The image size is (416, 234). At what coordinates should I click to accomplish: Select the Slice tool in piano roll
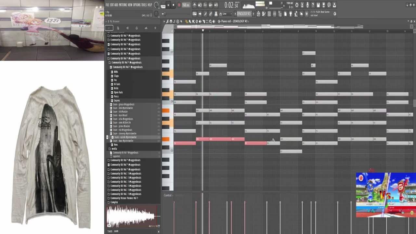[x=204, y=21]
